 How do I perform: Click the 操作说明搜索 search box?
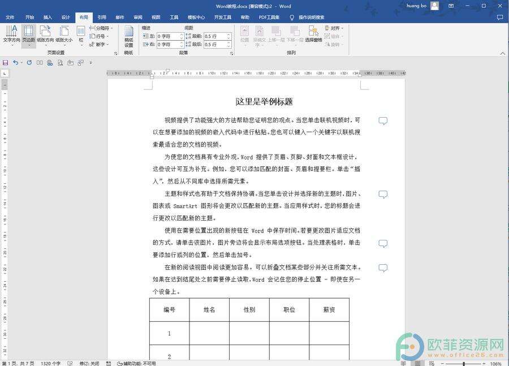(x=311, y=17)
